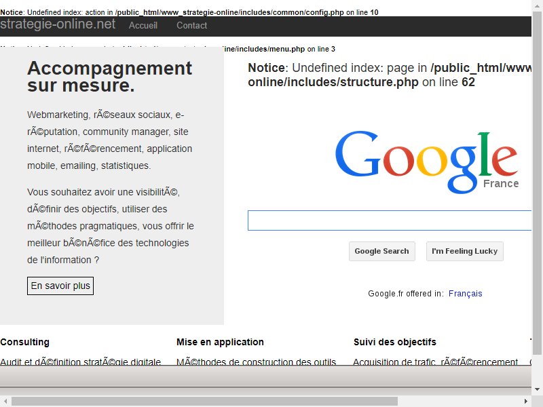Click the Google France logo

point(427,162)
